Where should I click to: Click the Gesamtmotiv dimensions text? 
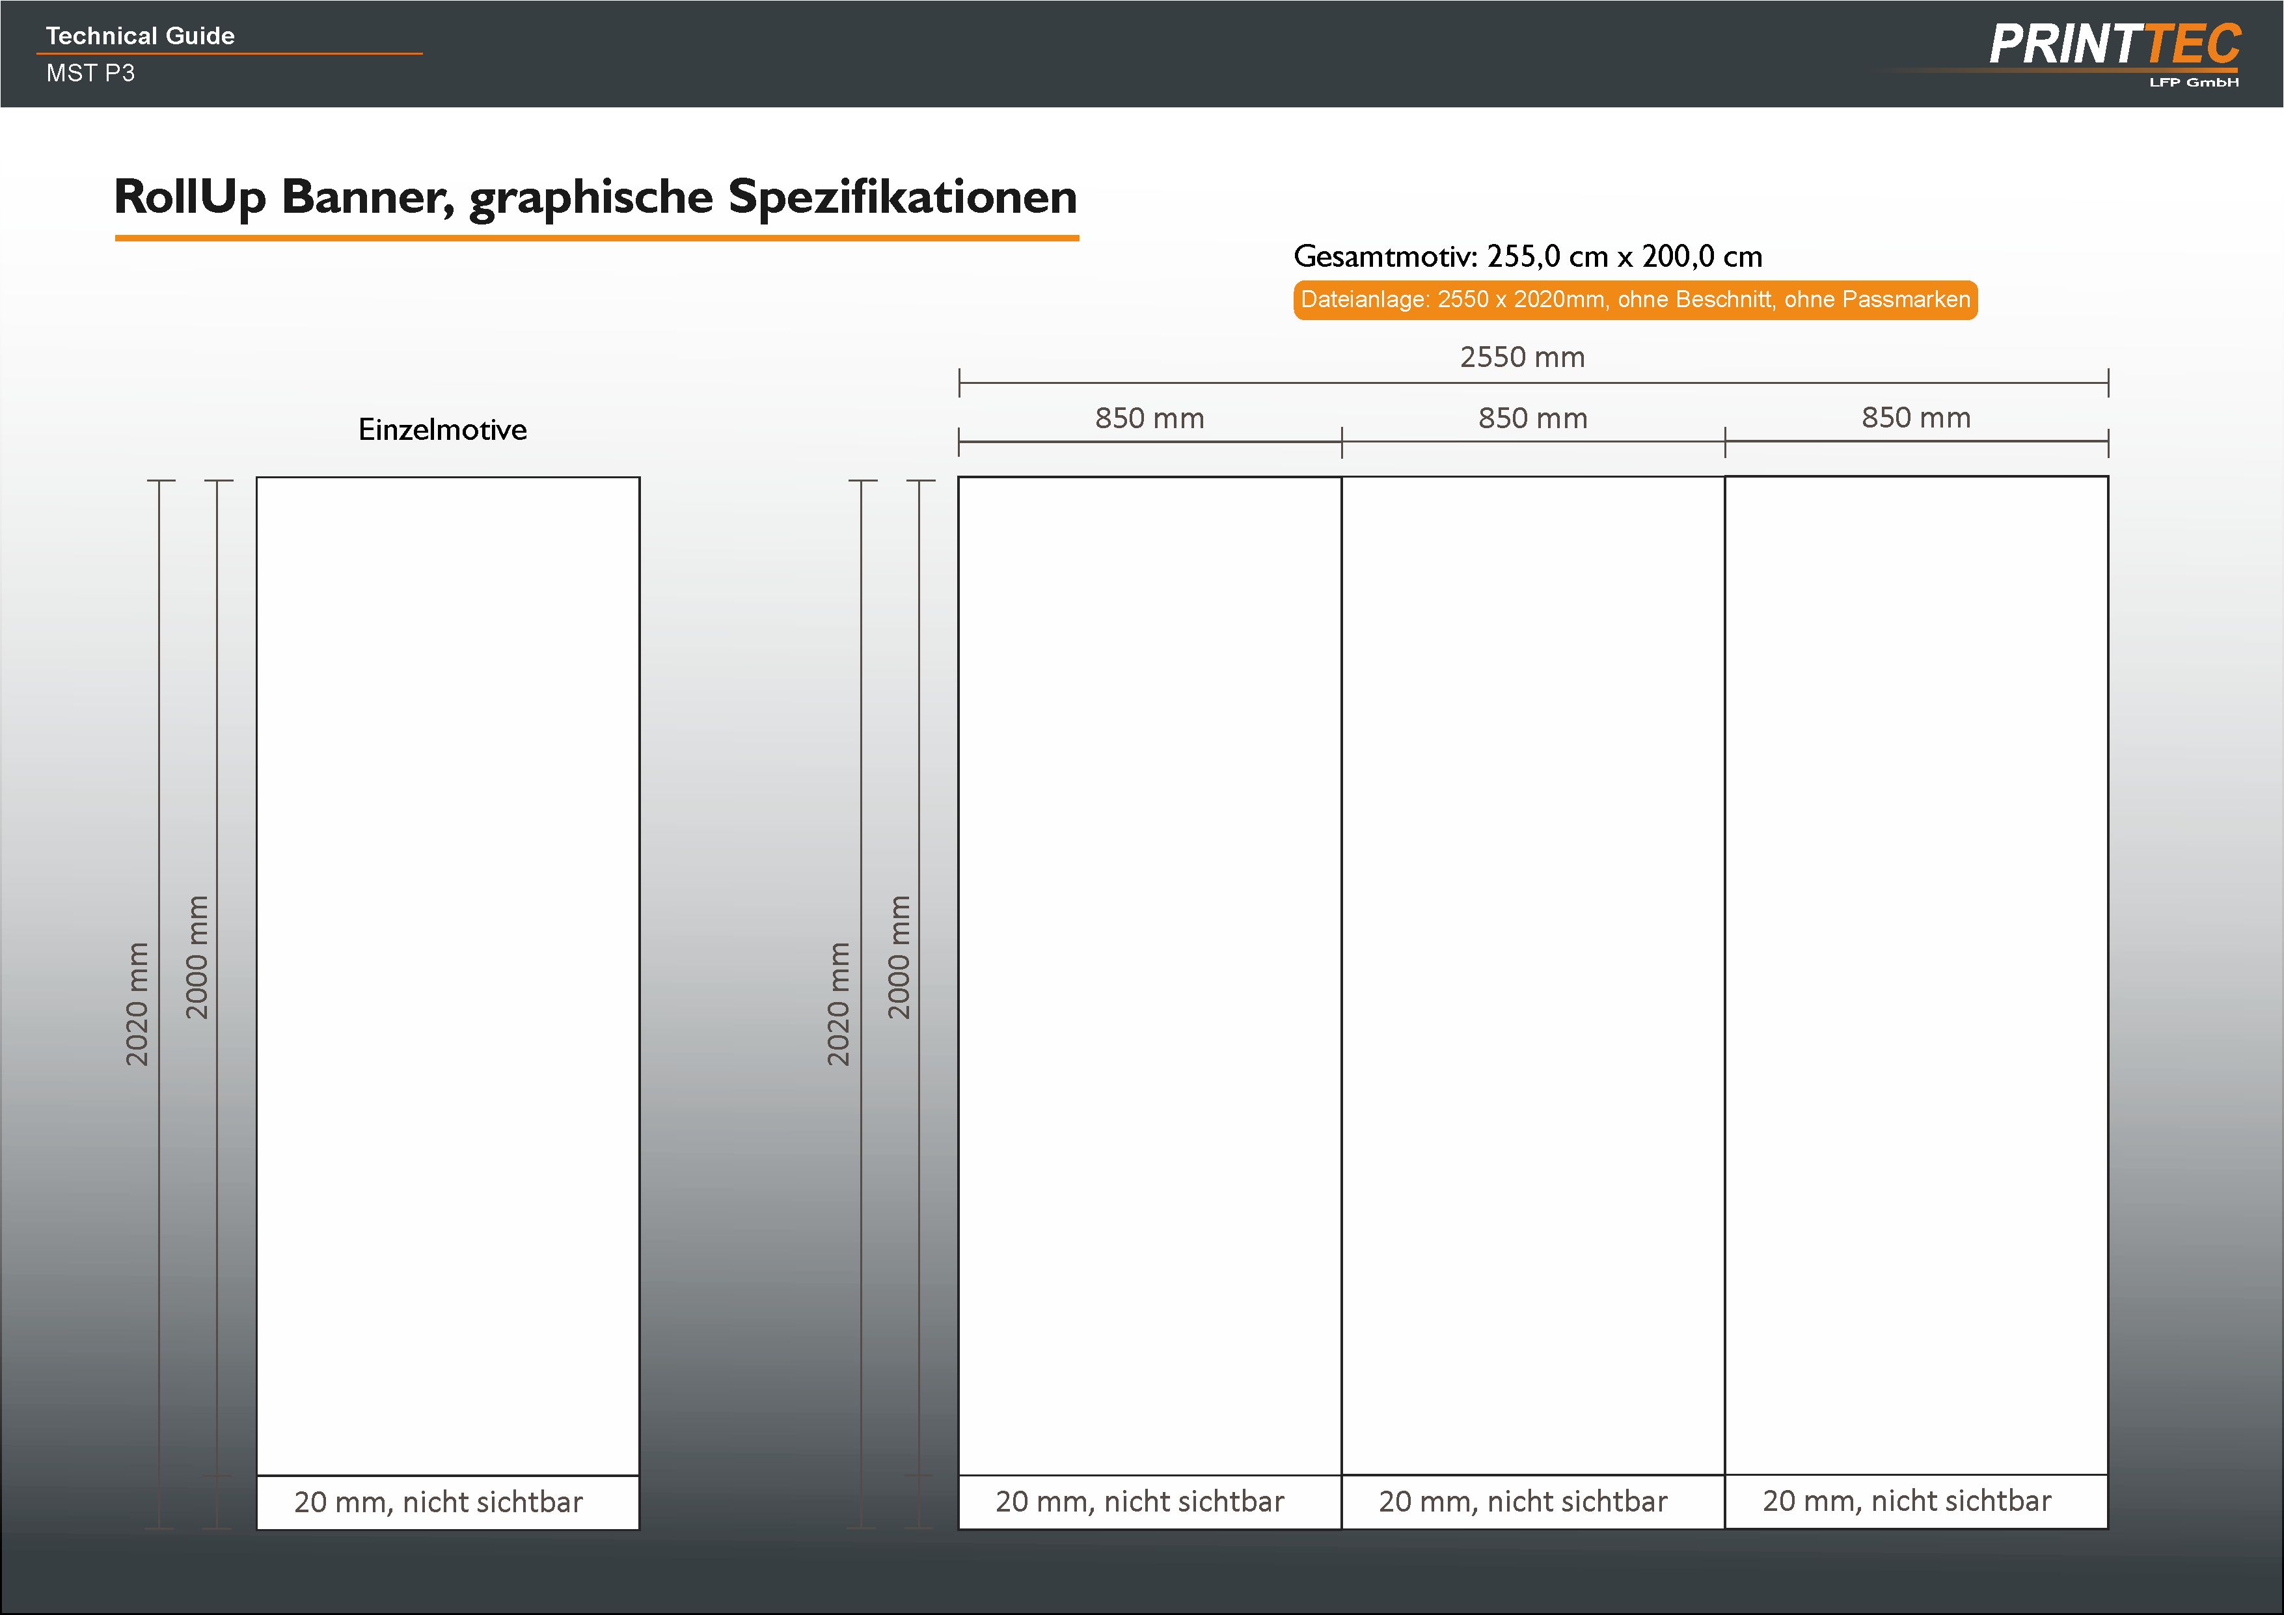click(x=1527, y=256)
